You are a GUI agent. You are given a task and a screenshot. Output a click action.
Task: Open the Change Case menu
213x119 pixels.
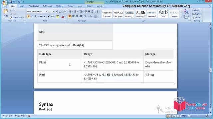click(x=53, y=17)
